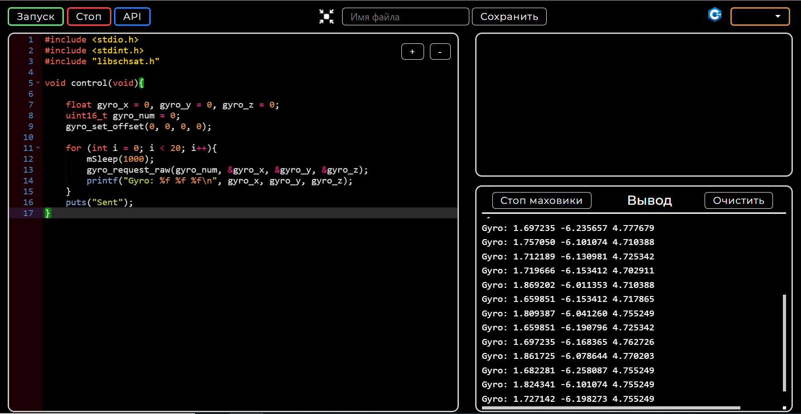Screen dimensions: 801x414
Task: Click the collapse-view arrows icon in the toolbar
Action: tap(326, 16)
